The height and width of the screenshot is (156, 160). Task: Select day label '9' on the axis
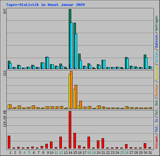tap(48, 153)
